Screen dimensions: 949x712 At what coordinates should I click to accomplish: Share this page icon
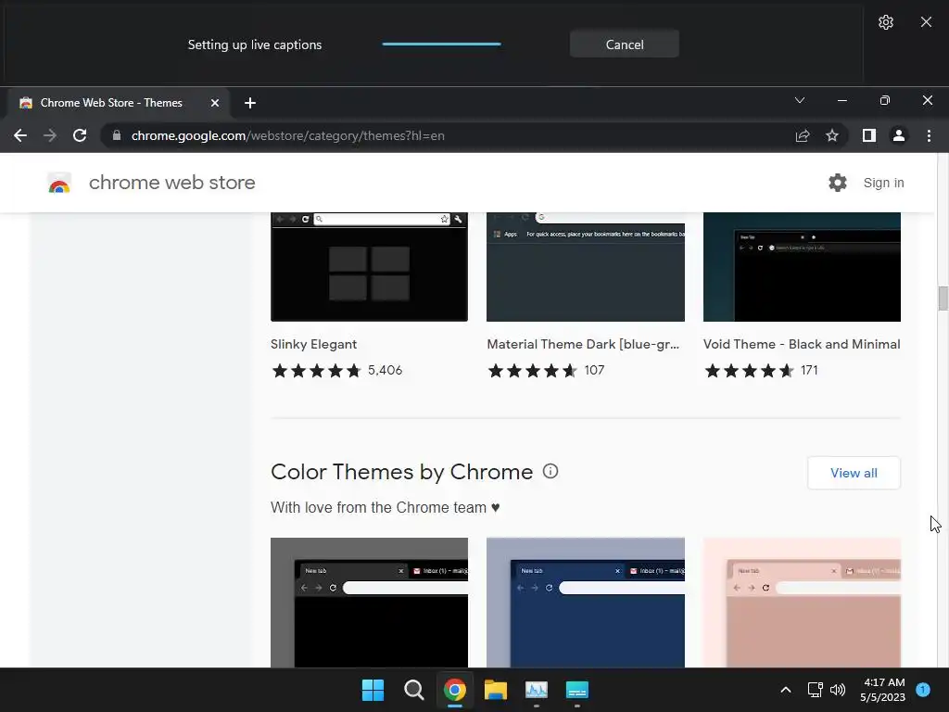pos(803,135)
